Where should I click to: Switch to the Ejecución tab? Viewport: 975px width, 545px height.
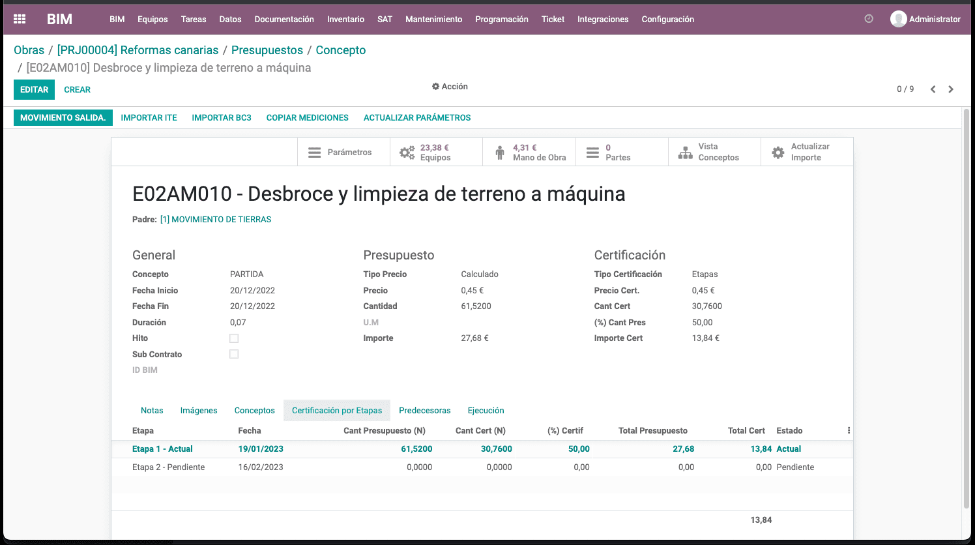click(x=486, y=410)
